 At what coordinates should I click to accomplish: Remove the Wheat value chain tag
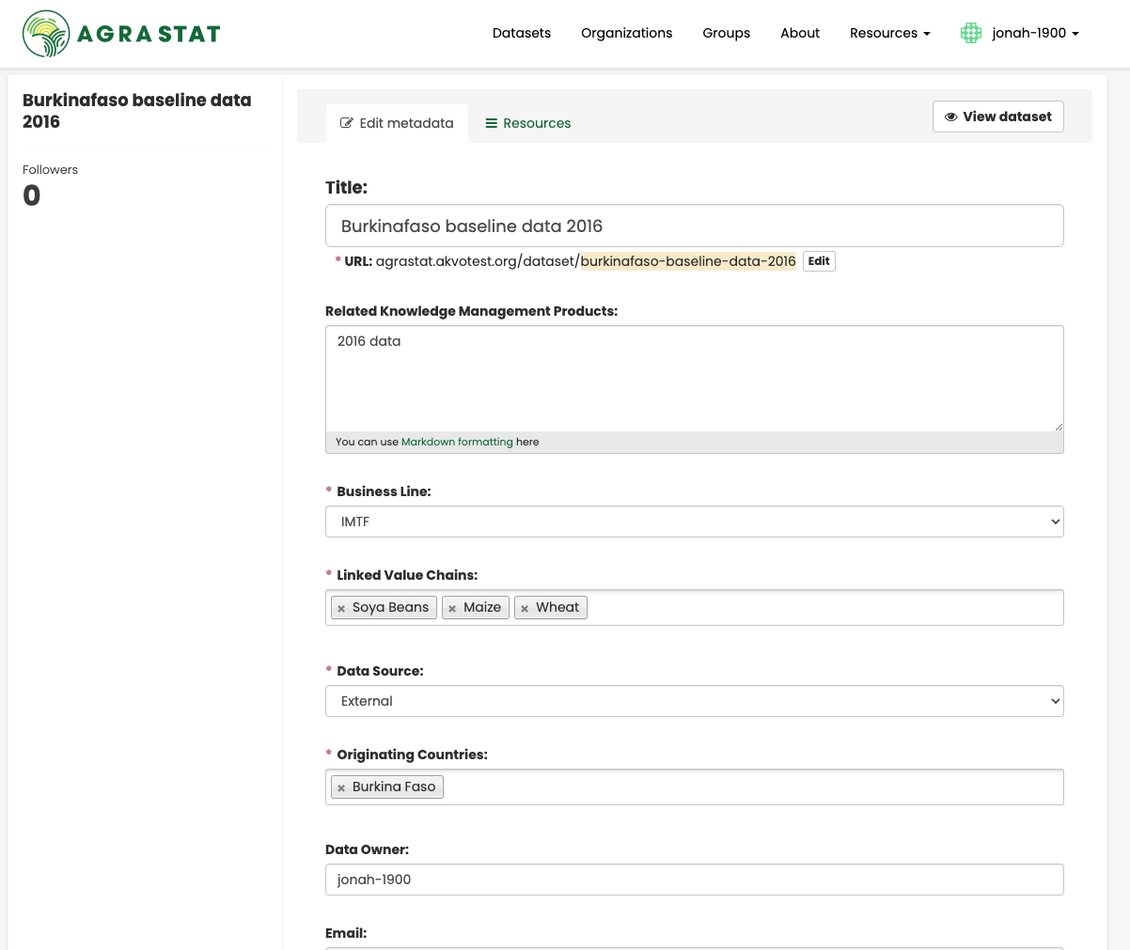(525, 608)
